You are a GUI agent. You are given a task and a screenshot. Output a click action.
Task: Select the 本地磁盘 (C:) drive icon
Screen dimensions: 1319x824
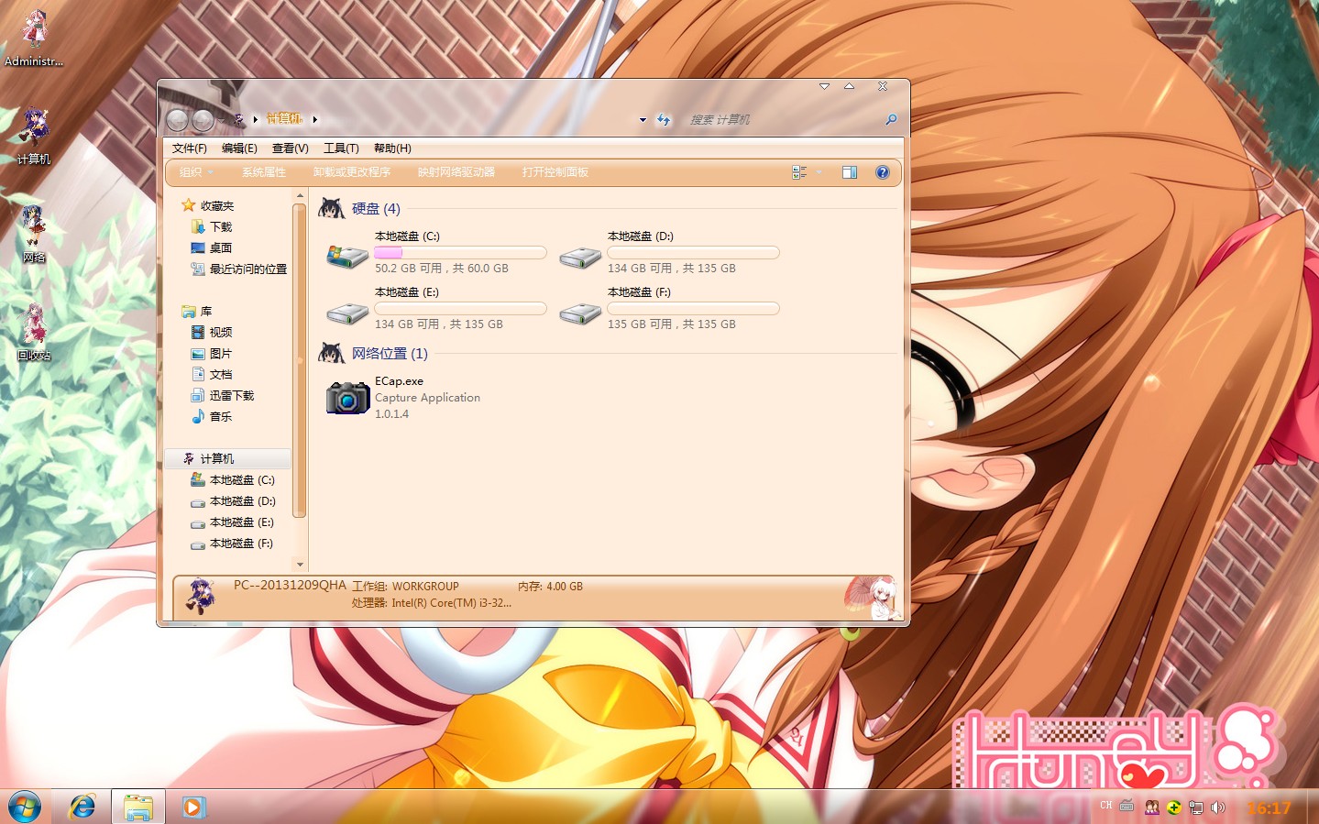pyautogui.click(x=347, y=256)
